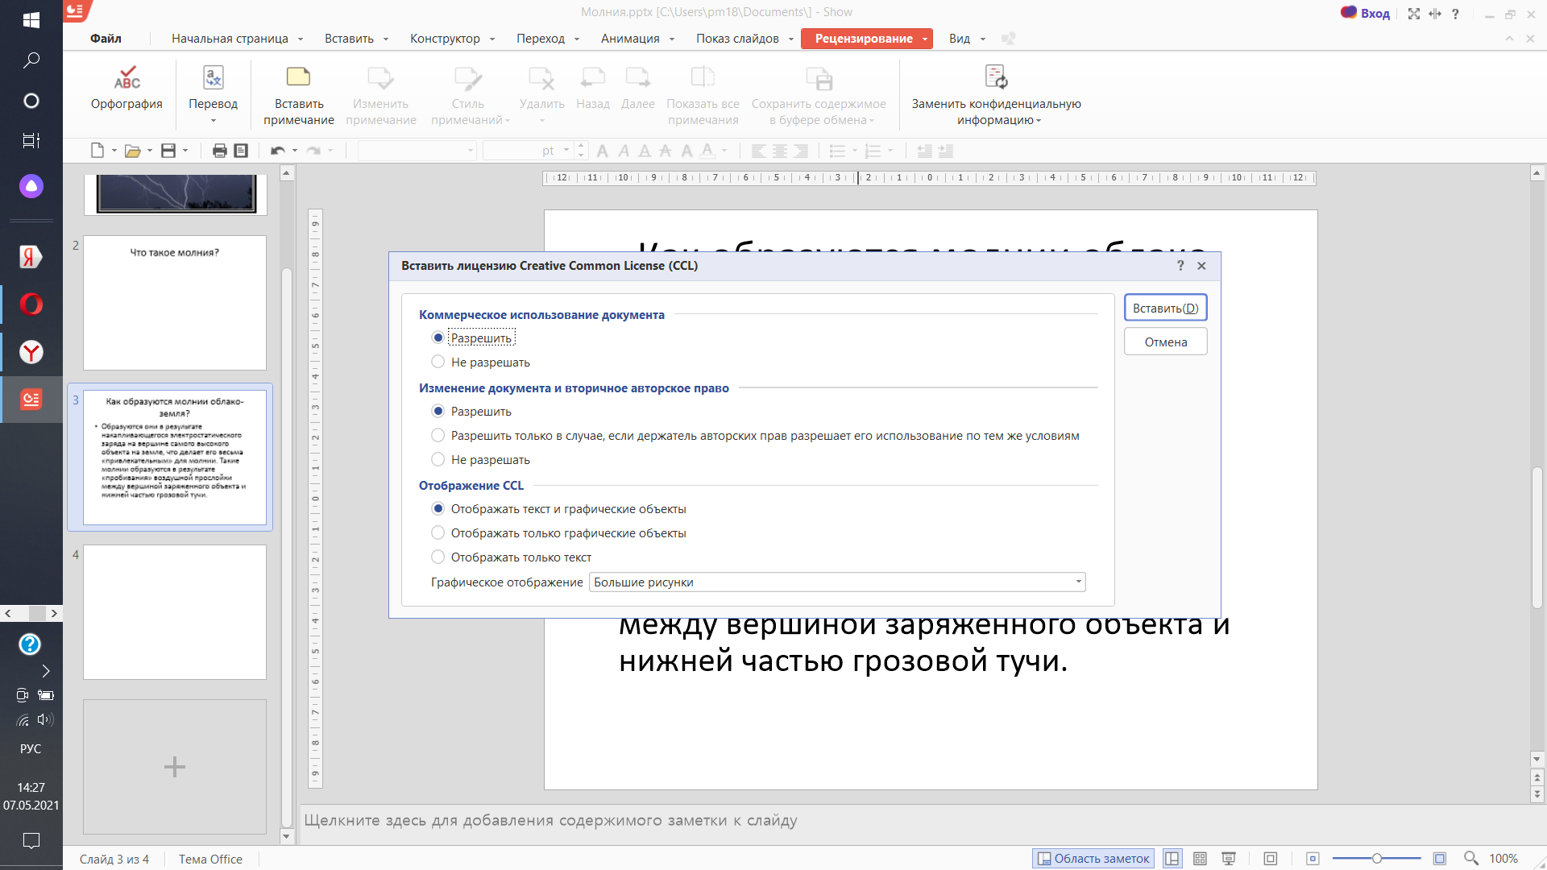The image size is (1547, 870).
Task: Click Replace confidential information icon
Action: (996, 78)
